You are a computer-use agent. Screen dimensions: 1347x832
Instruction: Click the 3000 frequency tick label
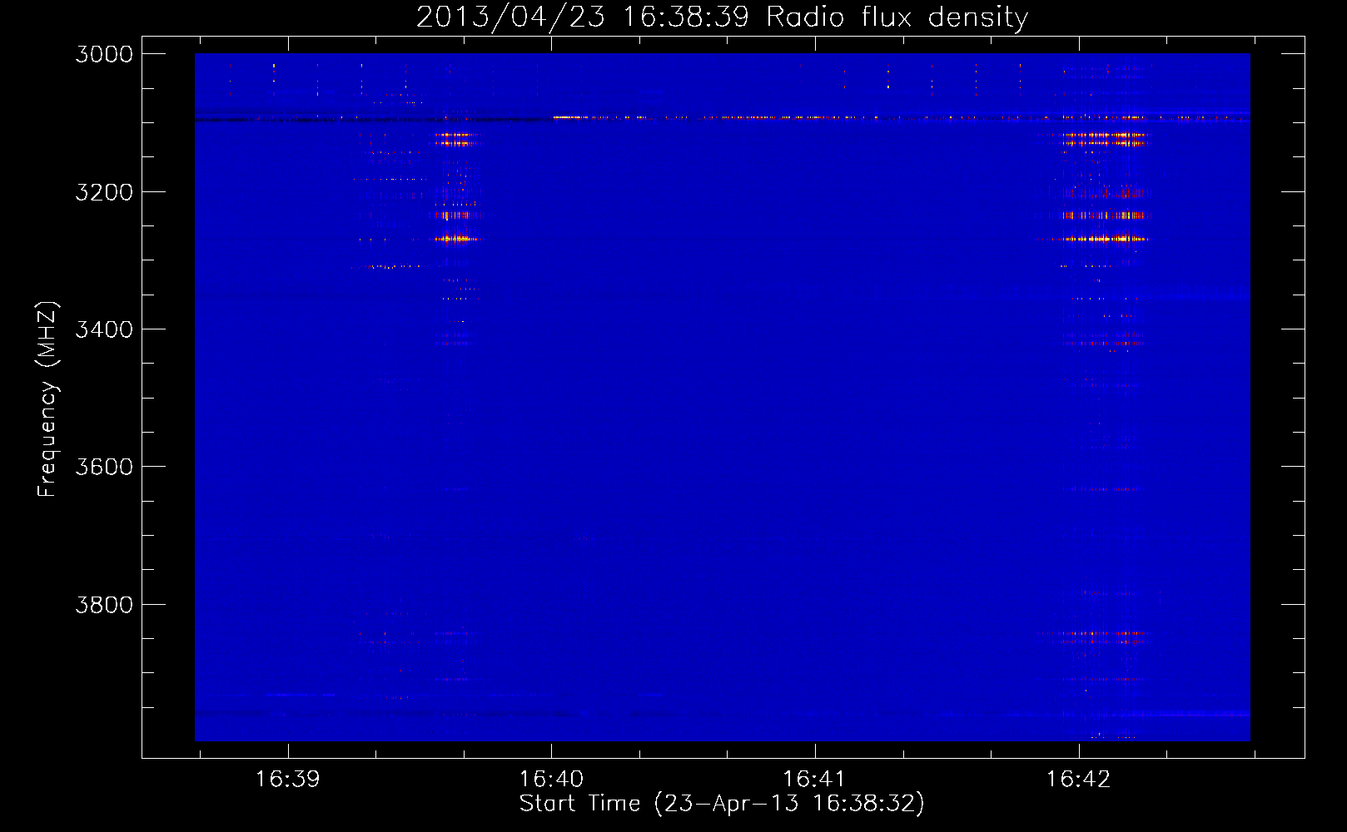coord(104,54)
